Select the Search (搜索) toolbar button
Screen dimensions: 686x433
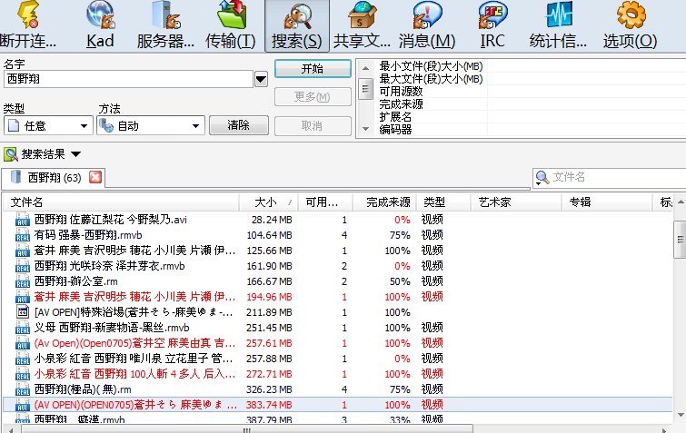(x=297, y=25)
